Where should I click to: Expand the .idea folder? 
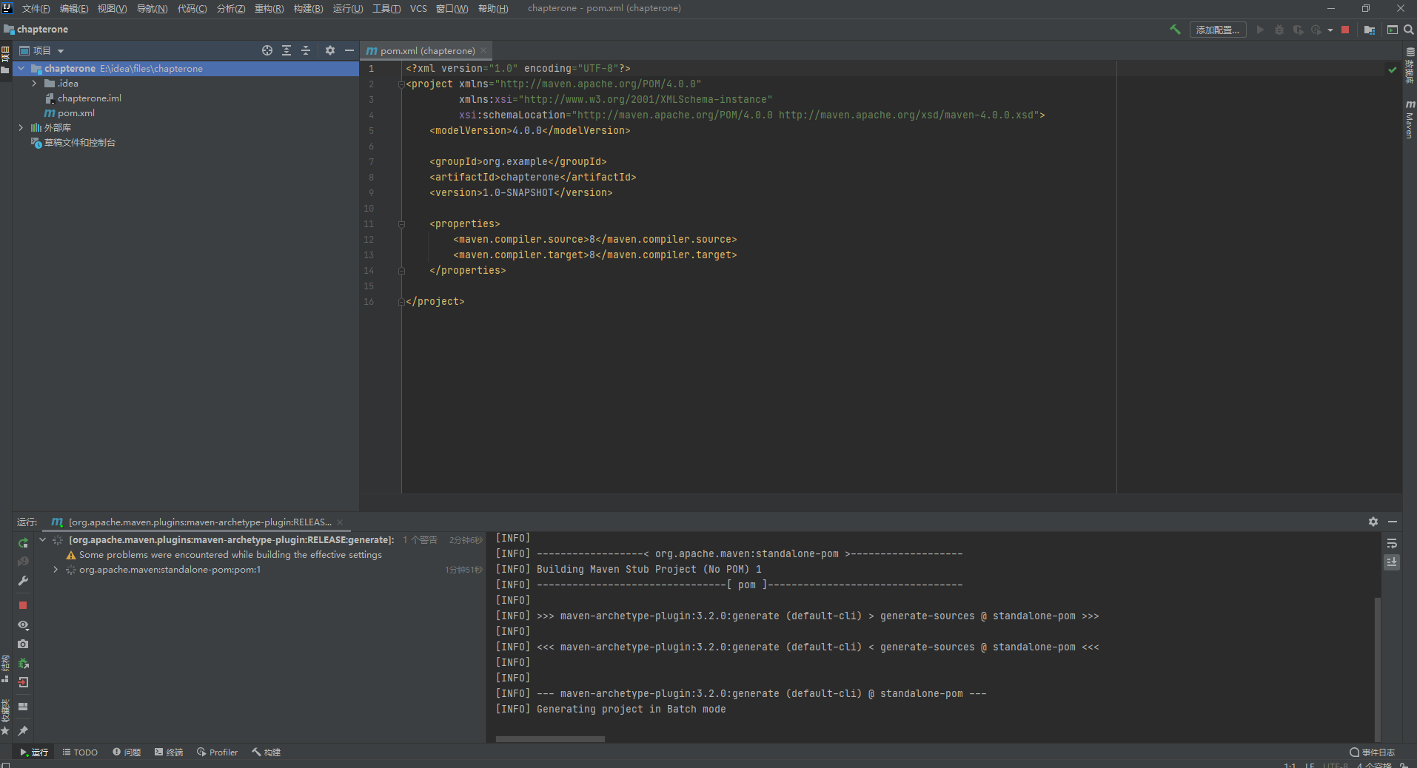tap(34, 84)
